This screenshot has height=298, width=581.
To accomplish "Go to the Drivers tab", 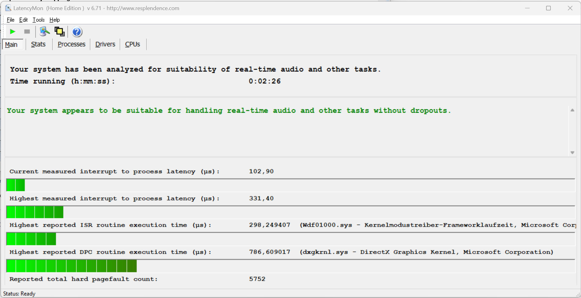I will pyautogui.click(x=105, y=44).
